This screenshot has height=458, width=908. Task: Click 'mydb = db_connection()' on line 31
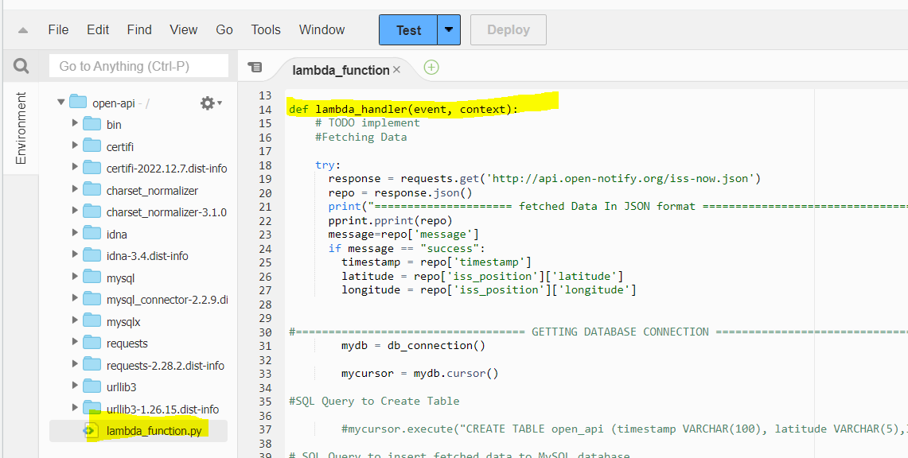point(414,346)
